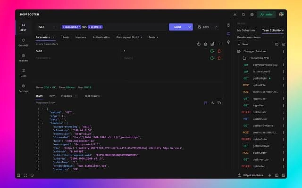The image size is (302, 188).
Task: Delete all query parameters trash icon
Action: pos(206,44)
